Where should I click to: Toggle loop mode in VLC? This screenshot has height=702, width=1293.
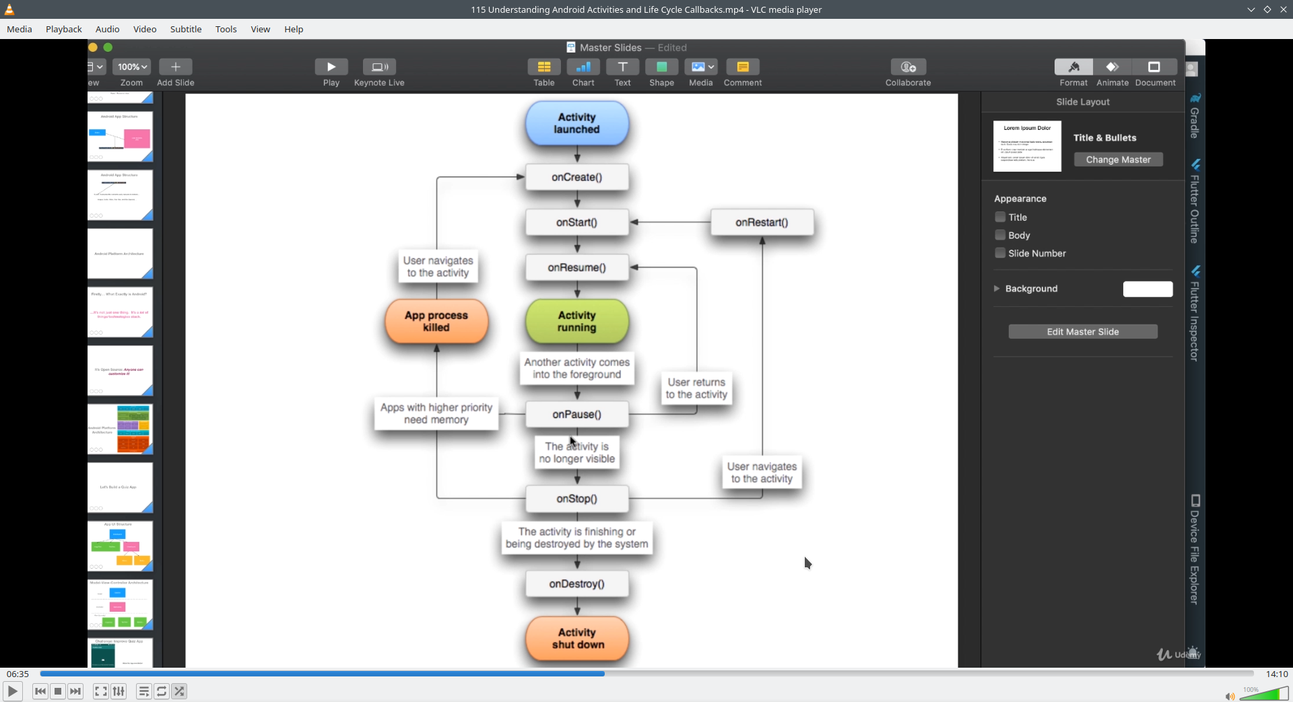click(162, 691)
